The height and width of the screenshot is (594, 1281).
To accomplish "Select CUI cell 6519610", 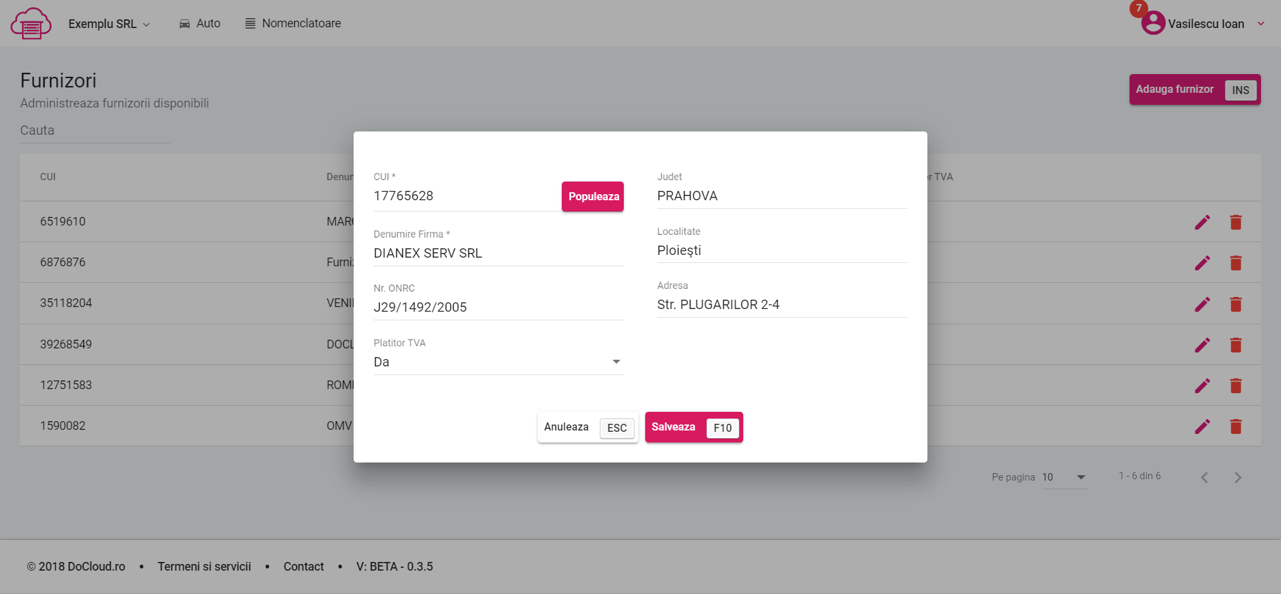I will (x=63, y=222).
